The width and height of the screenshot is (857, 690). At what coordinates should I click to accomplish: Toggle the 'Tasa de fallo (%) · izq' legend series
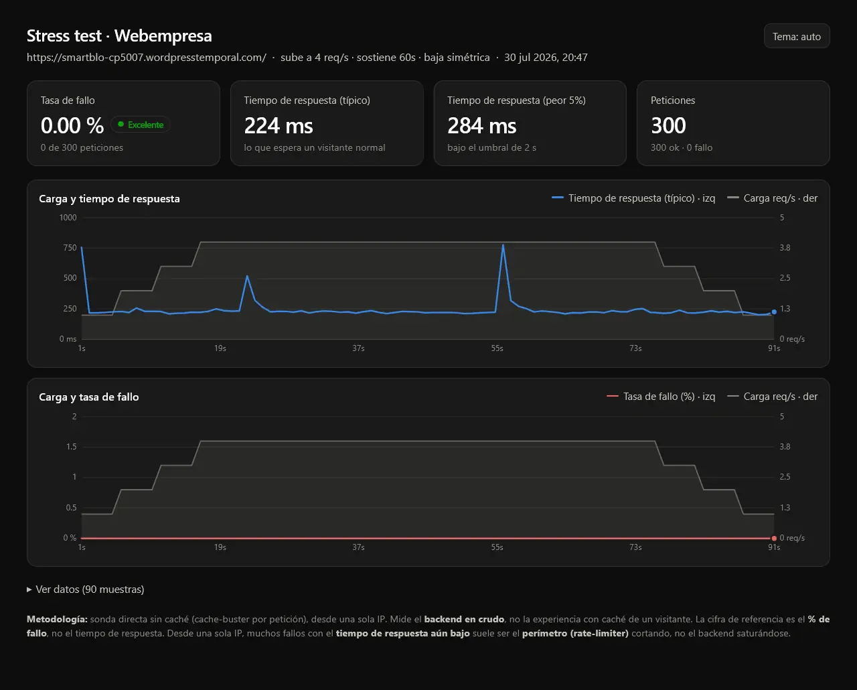tap(661, 397)
